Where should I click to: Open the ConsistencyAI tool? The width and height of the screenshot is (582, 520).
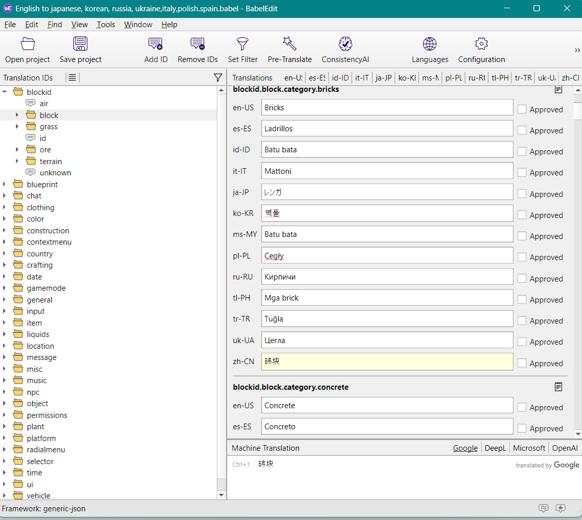[x=345, y=44]
